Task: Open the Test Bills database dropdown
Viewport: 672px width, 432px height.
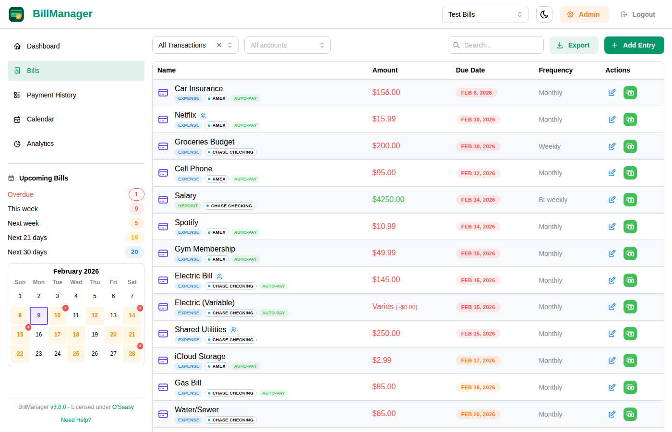Action: coord(485,14)
